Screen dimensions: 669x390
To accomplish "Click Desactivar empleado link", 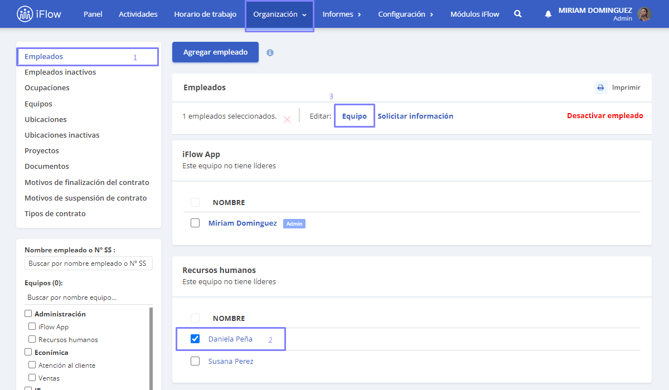I will [x=605, y=116].
